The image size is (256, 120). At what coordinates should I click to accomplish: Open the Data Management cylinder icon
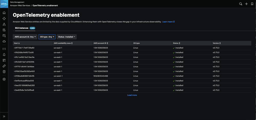click(x=4, y=72)
